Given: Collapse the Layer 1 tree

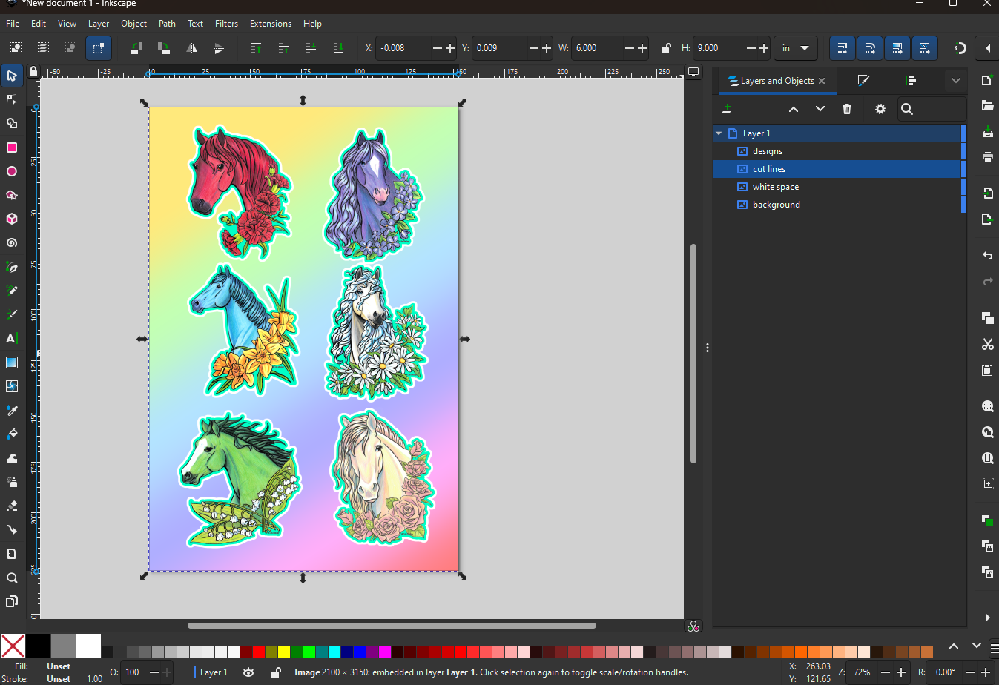Looking at the screenshot, I should coord(719,133).
